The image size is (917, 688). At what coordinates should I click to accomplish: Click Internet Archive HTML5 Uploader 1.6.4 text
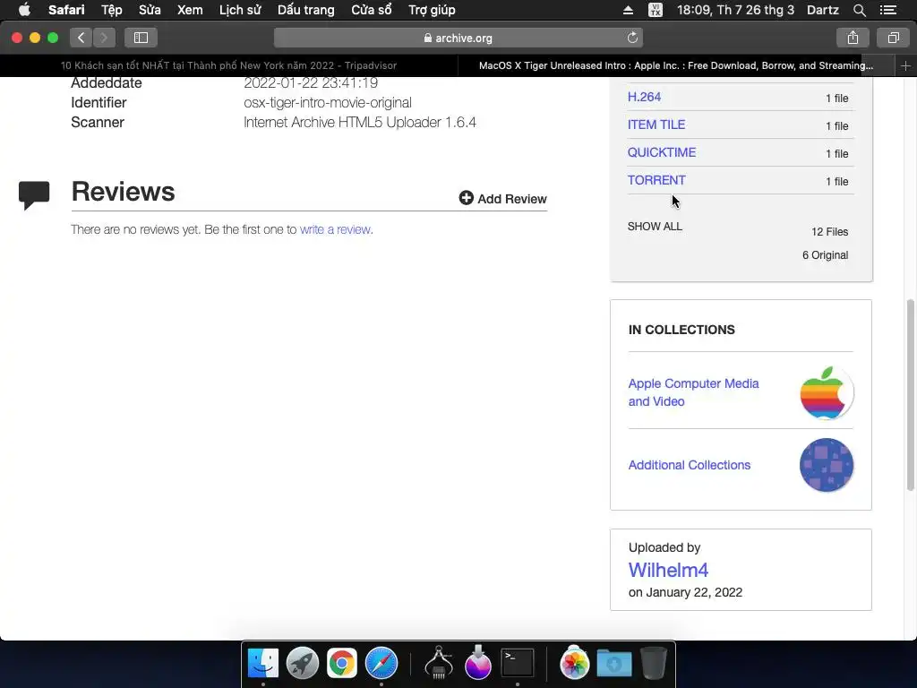click(360, 122)
